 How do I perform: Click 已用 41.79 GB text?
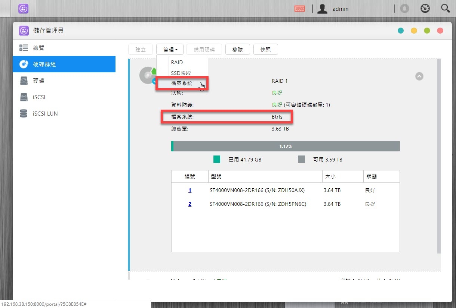click(x=245, y=160)
